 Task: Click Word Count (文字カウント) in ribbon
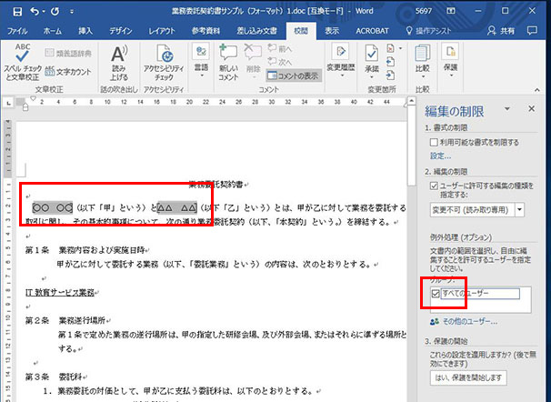(68, 71)
